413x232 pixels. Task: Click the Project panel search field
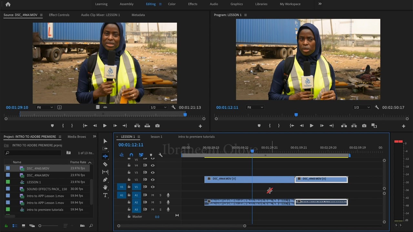pos(33,153)
